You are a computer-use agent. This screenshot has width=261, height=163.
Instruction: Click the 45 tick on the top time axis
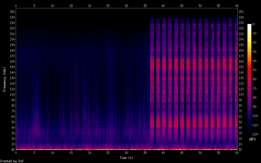pyautogui.click(x=182, y=6)
